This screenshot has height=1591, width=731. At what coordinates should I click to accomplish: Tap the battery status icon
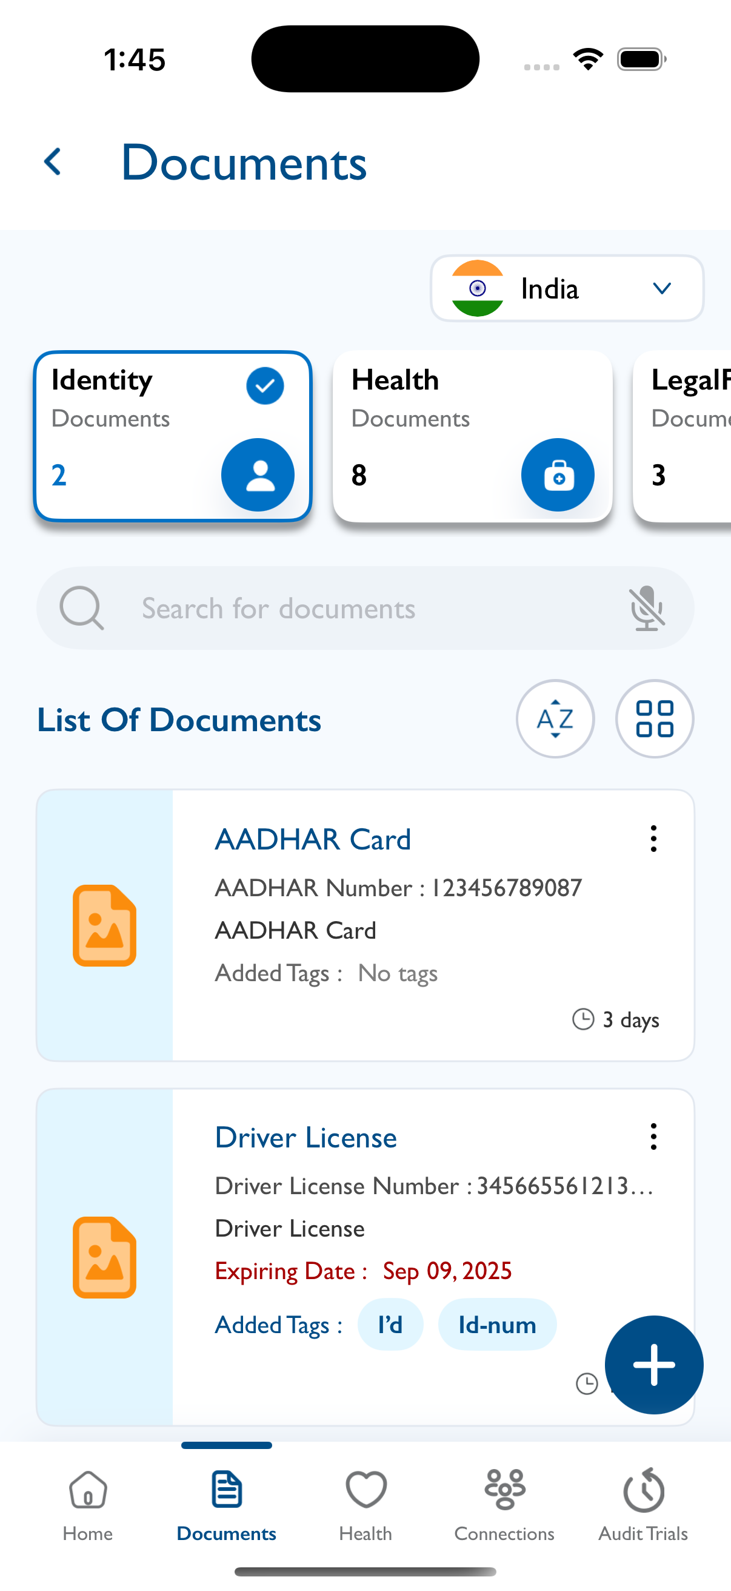pos(641,59)
